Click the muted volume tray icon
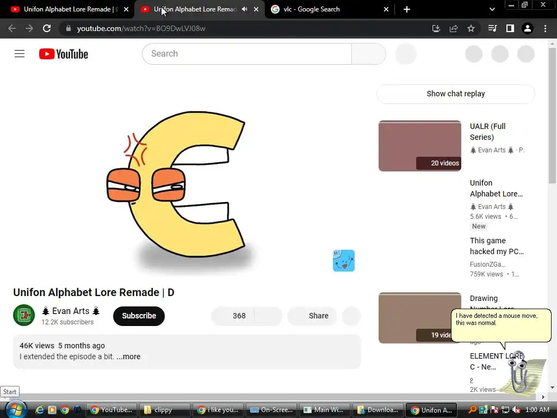 point(517,410)
